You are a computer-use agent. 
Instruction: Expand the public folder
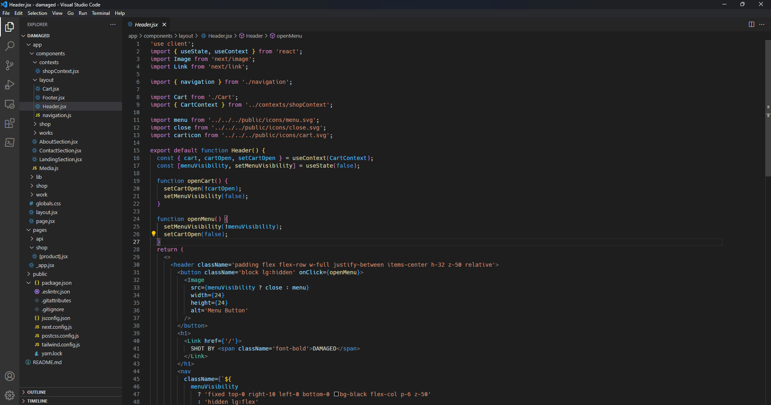point(71,274)
